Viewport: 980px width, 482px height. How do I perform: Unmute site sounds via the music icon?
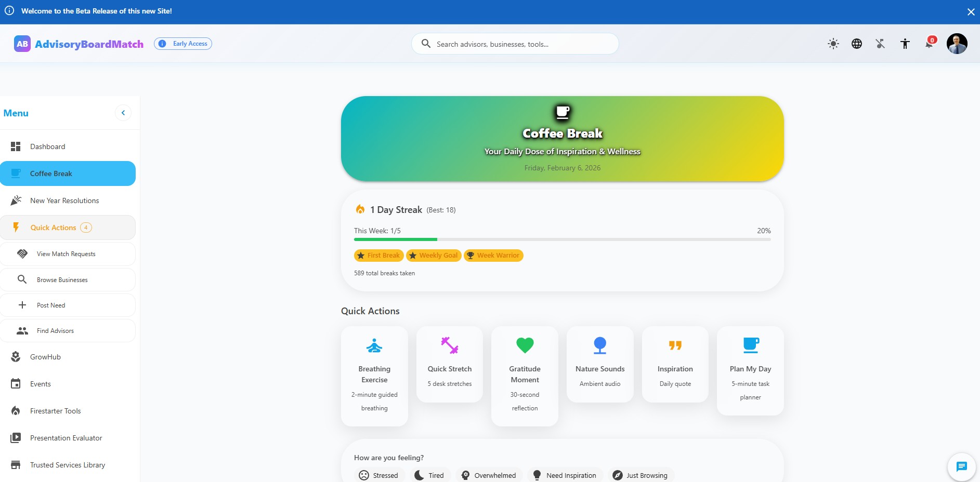(x=881, y=44)
